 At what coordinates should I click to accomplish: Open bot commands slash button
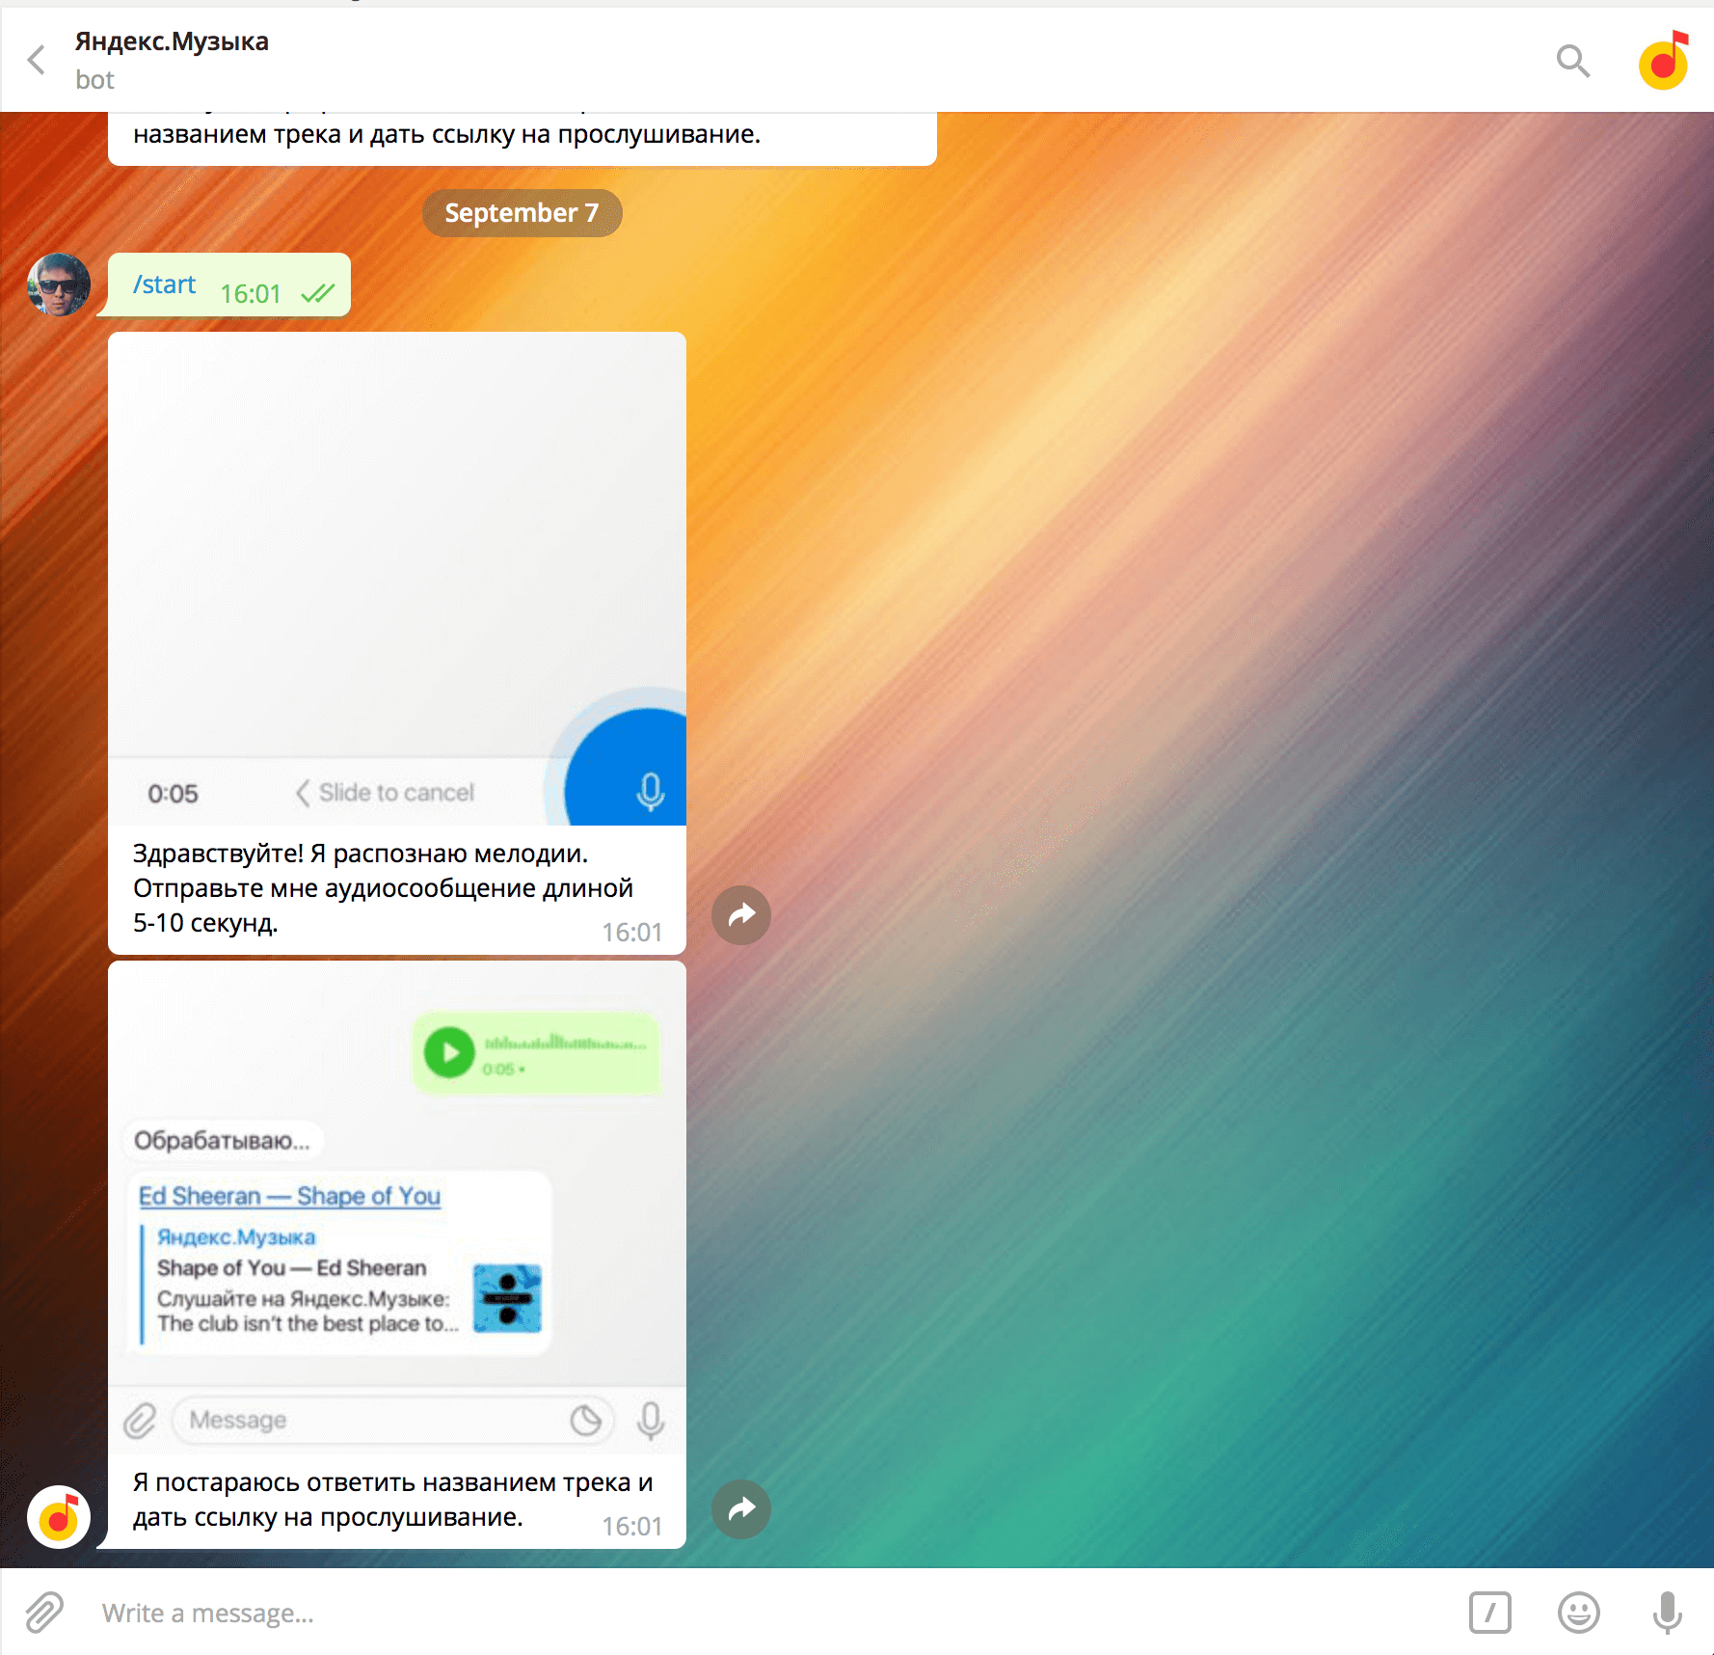(1490, 1613)
